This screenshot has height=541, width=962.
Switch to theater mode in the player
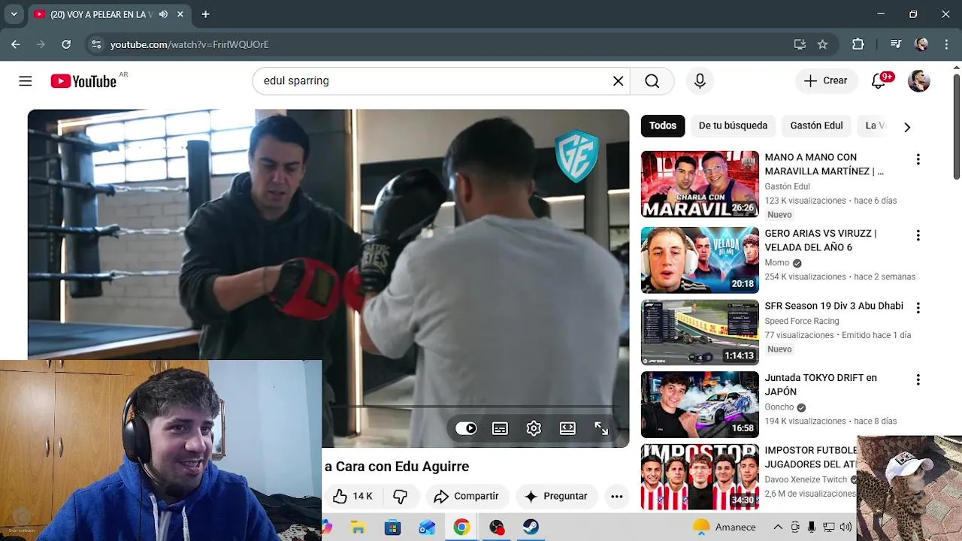tap(567, 428)
